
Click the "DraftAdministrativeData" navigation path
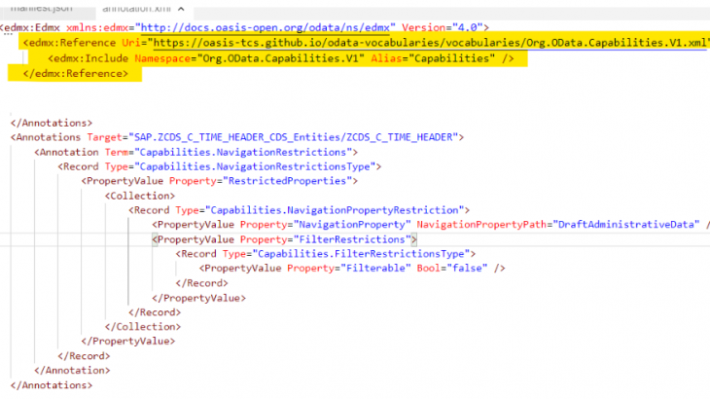click(626, 225)
